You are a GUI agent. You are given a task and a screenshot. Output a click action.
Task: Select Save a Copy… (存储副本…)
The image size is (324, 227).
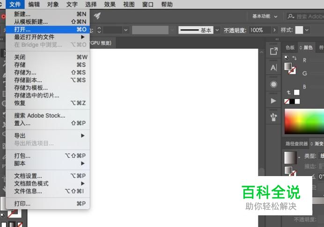(48, 80)
